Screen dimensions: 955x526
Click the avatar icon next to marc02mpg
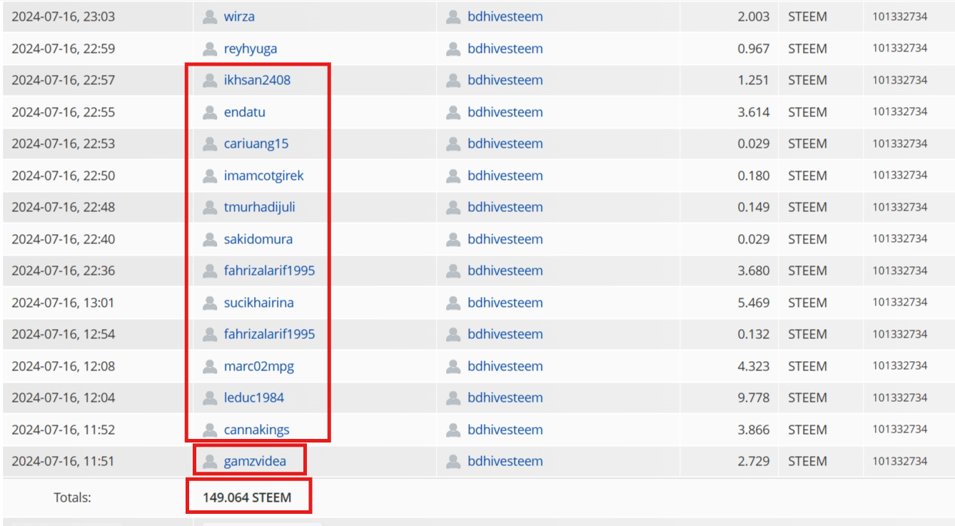[210, 366]
